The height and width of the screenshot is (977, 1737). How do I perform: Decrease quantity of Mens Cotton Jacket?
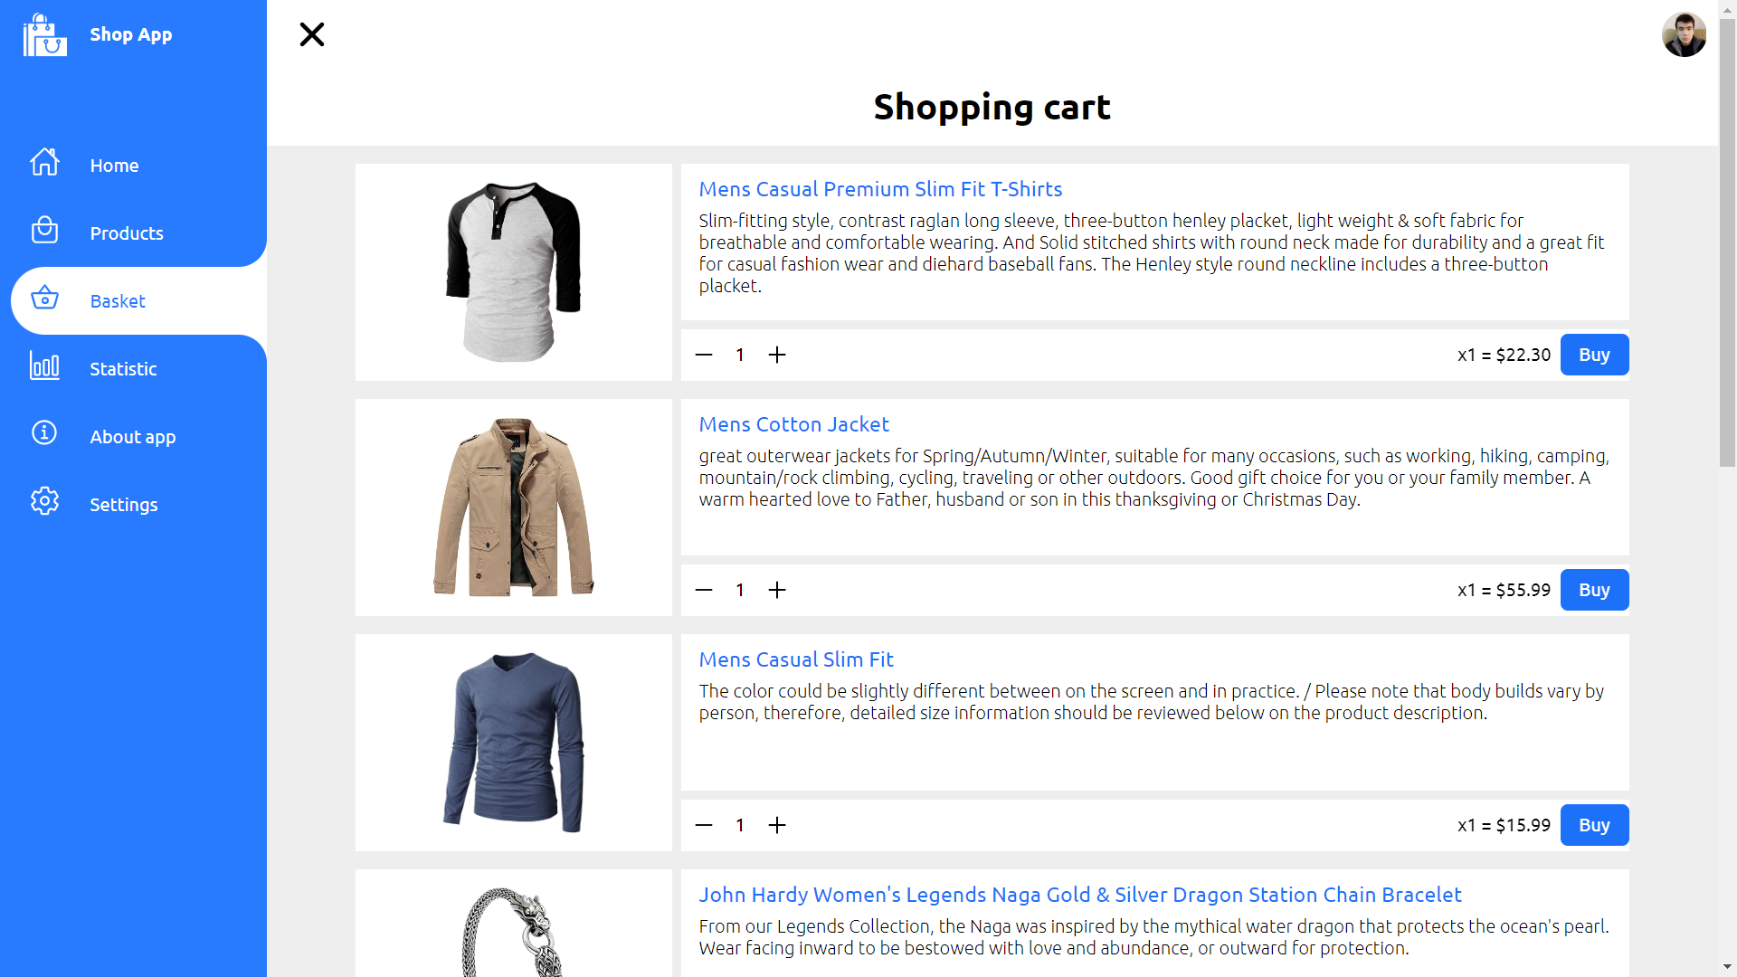pyautogui.click(x=704, y=590)
